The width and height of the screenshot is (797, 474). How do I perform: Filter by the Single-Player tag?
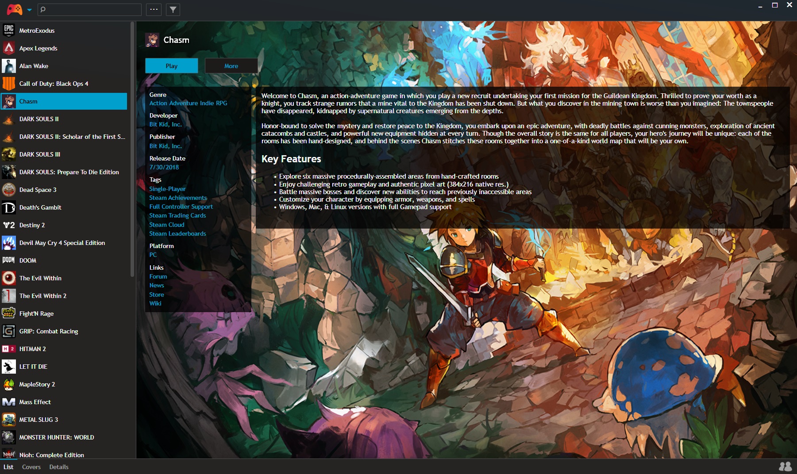pos(167,189)
